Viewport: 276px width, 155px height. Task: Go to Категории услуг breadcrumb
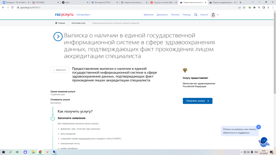78,23
